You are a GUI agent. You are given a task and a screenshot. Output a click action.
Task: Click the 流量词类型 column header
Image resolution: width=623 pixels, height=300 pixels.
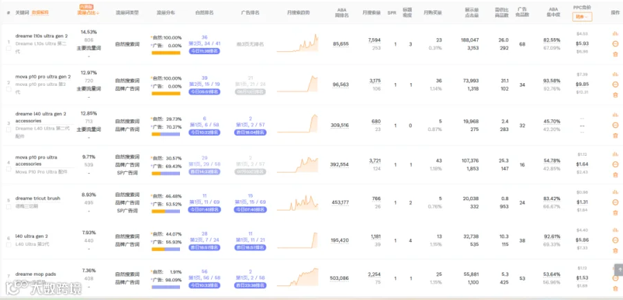coord(127,12)
